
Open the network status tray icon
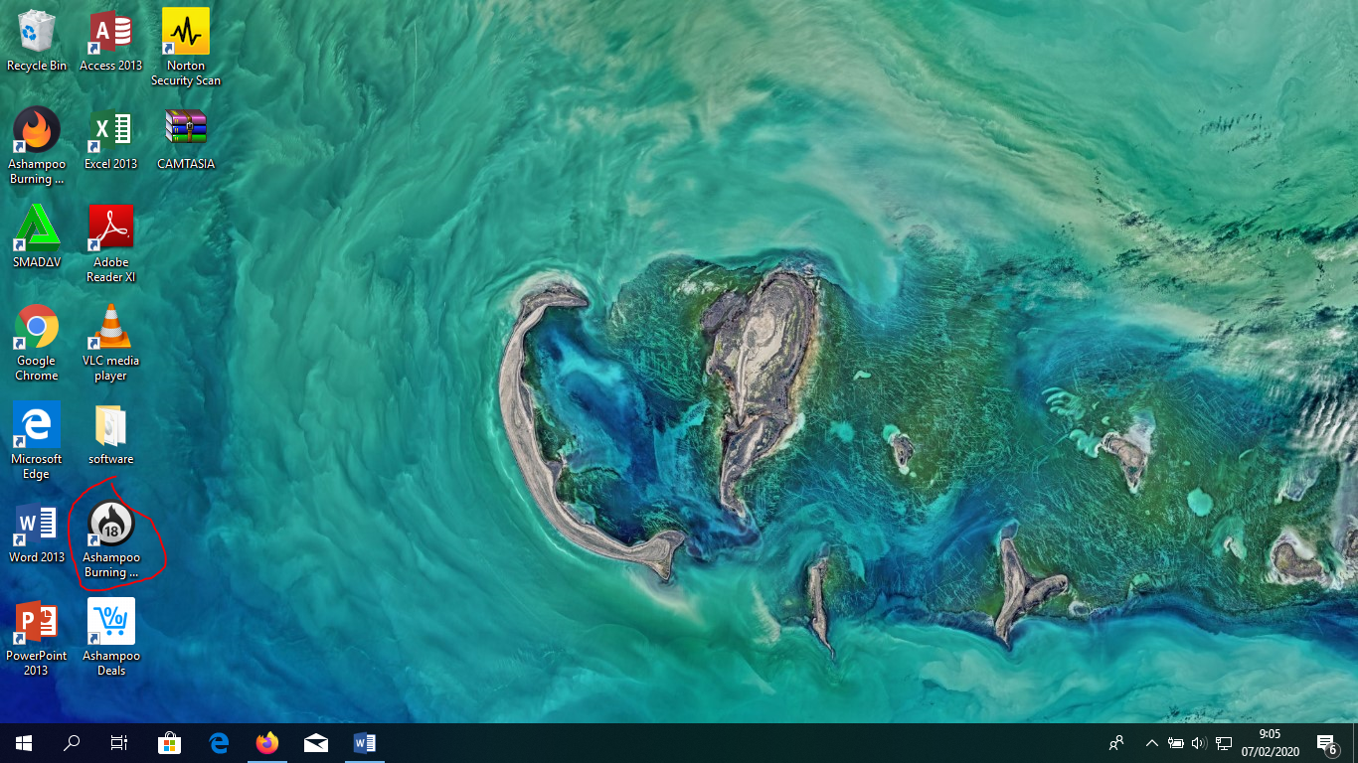(1224, 743)
